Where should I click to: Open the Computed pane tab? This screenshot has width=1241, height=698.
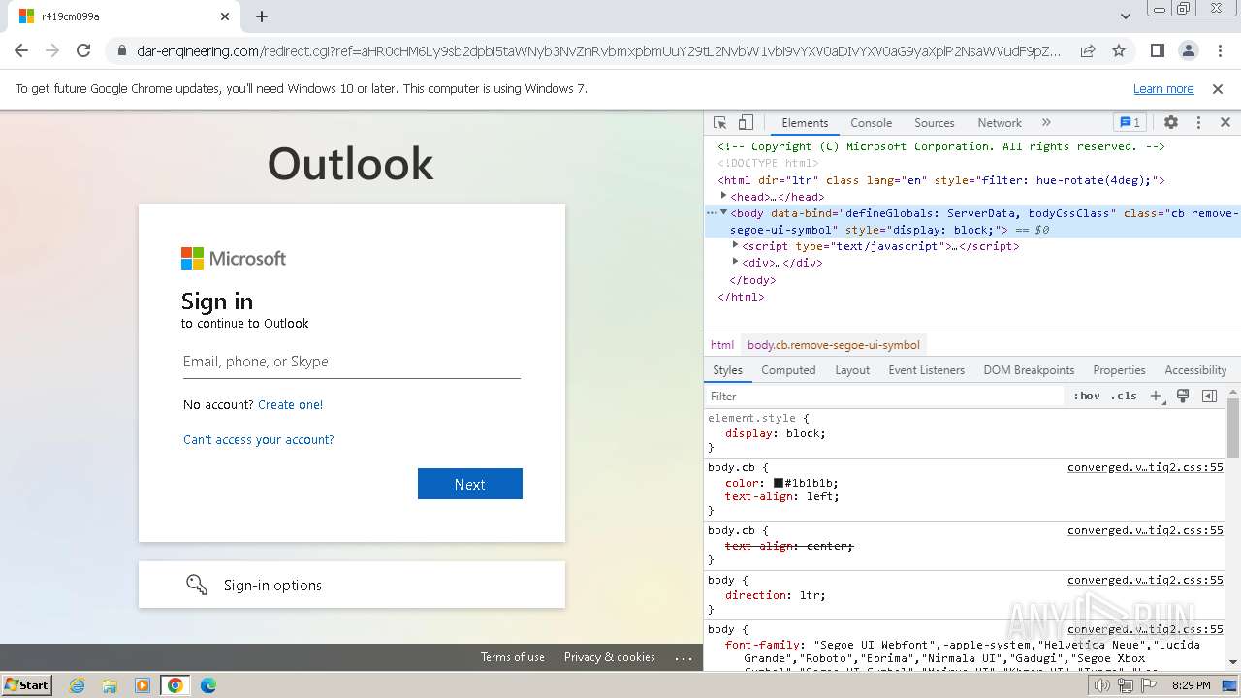point(788,370)
